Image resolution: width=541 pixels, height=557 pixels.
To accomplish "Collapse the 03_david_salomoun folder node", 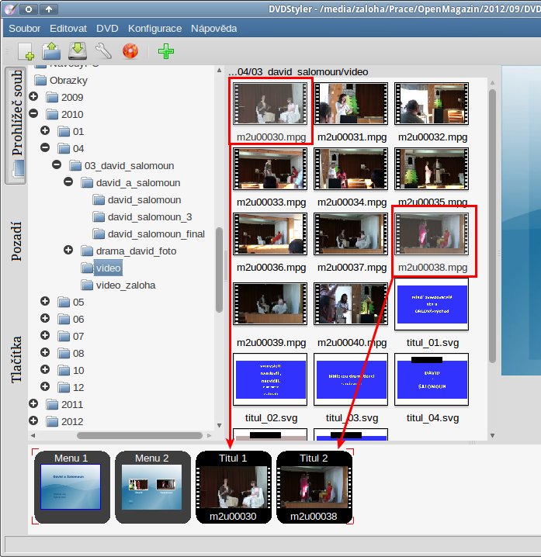I will point(57,165).
